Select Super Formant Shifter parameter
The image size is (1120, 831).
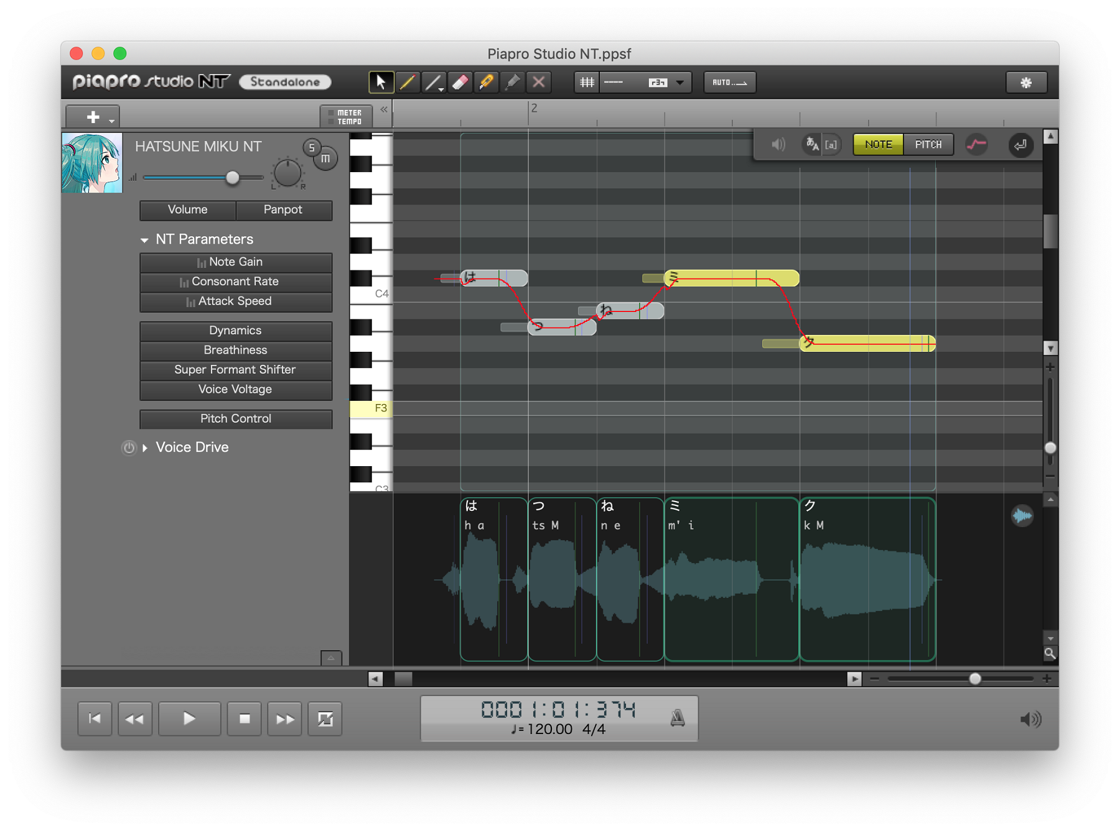(x=236, y=370)
